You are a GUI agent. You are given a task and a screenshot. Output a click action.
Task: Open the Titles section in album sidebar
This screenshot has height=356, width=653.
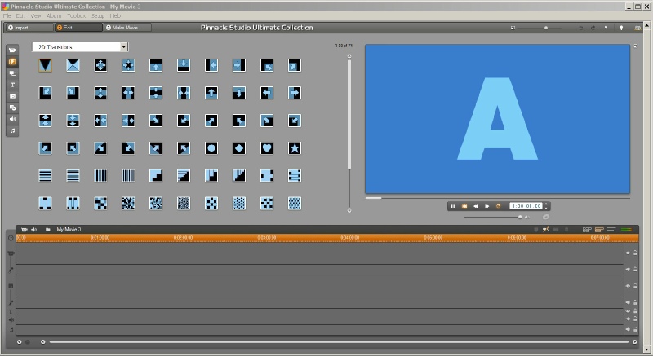coord(12,85)
